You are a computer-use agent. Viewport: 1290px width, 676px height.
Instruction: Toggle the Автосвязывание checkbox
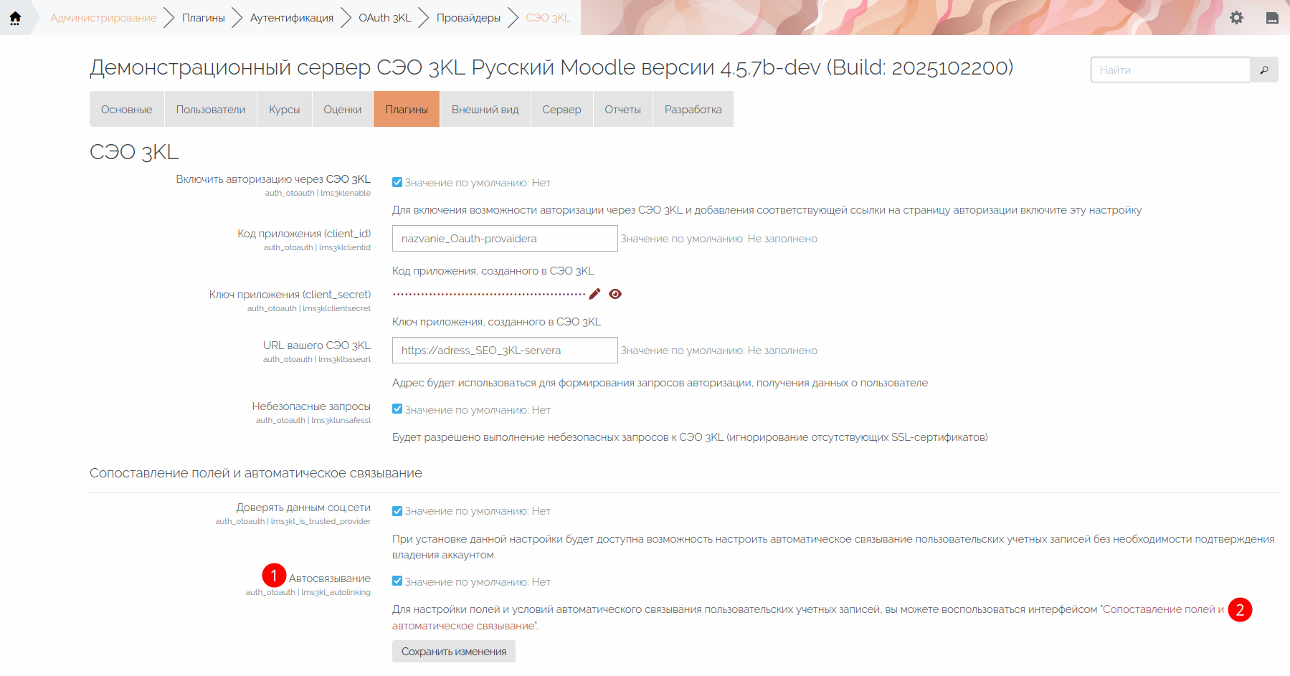click(397, 581)
